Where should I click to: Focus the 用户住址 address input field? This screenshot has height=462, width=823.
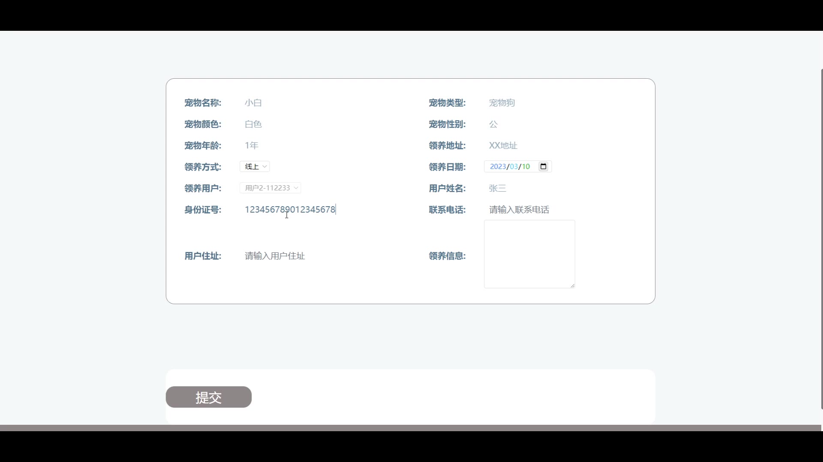[x=275, y=256]
